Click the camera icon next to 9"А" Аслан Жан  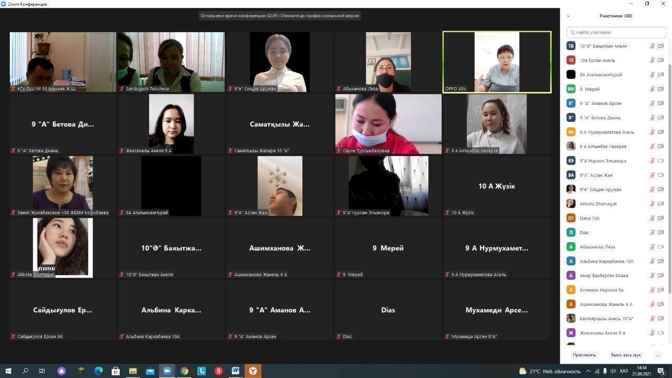(x=660, y=175)
